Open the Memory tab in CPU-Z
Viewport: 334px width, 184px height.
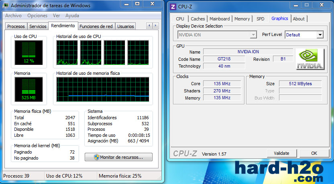(x=242, y=19)
